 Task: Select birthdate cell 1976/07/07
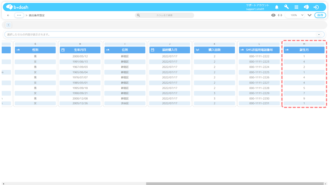click(80, 78)
